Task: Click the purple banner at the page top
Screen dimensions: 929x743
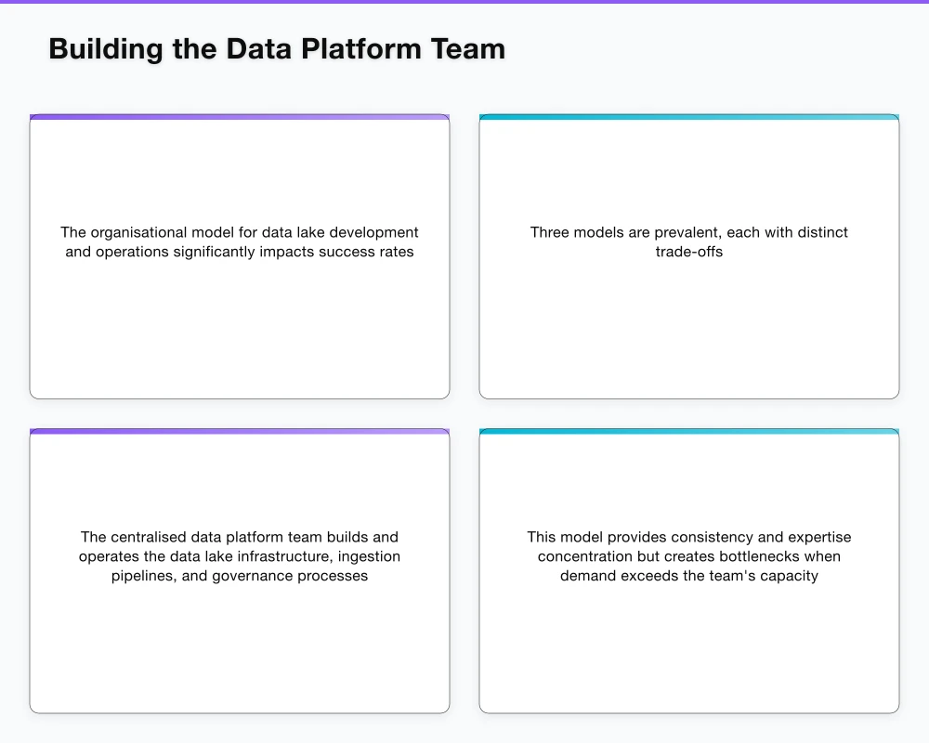Action: coord(464,4)
